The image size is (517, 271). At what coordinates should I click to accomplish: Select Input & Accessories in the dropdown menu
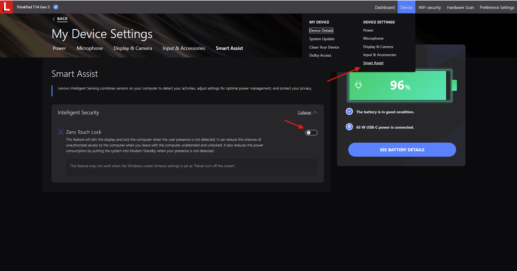(x=380, y=55)
